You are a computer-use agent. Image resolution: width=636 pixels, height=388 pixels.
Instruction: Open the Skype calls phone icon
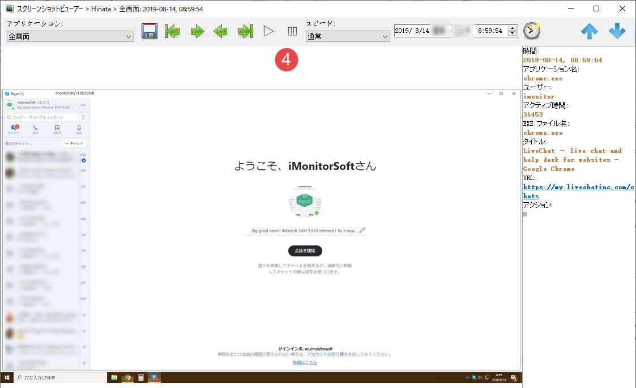point(35,129)
